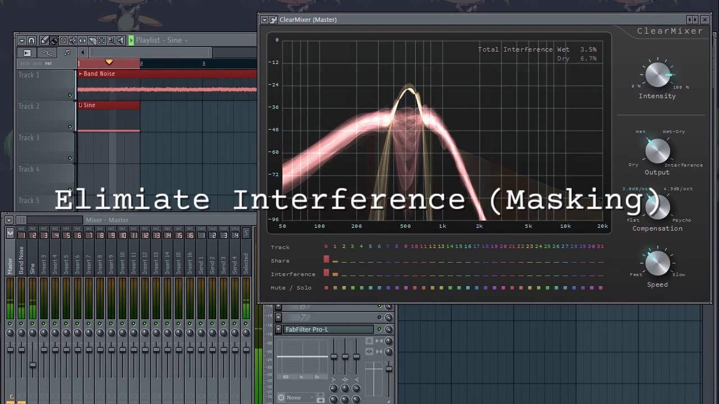Viewport: 719px width, 404px height.
Task: Select the Band Noise clip header
Action: (167, 74)
